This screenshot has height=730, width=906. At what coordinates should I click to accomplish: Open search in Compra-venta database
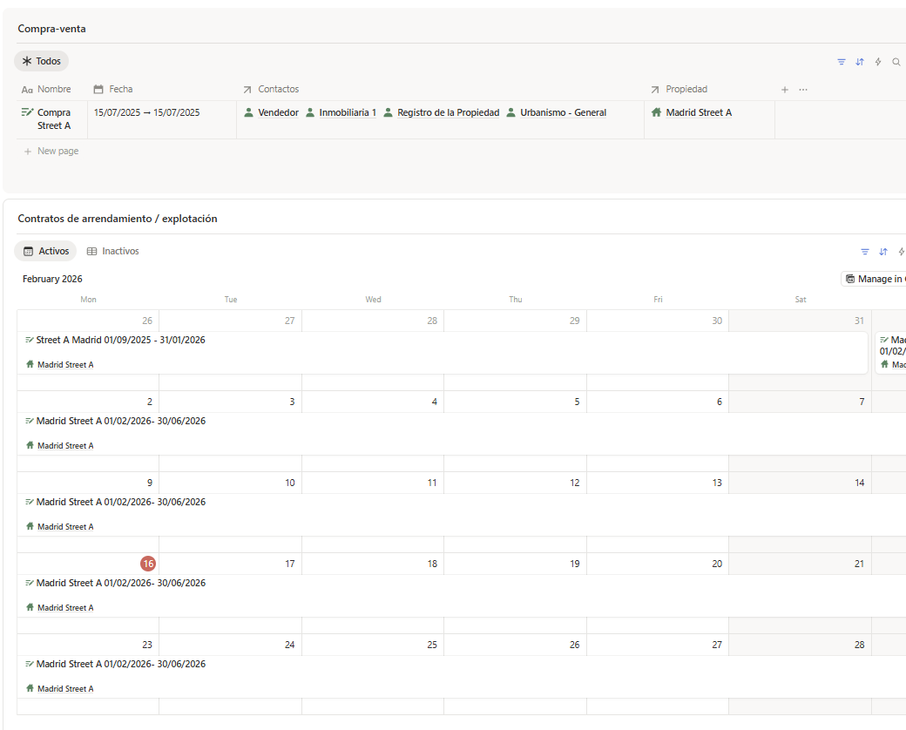(896, 62)
